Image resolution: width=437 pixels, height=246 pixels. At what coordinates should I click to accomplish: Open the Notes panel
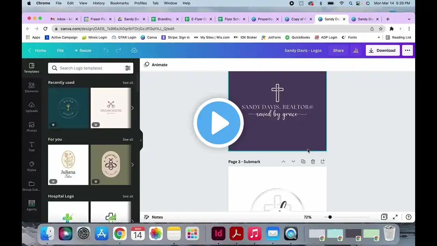click(x=153, y=217)
